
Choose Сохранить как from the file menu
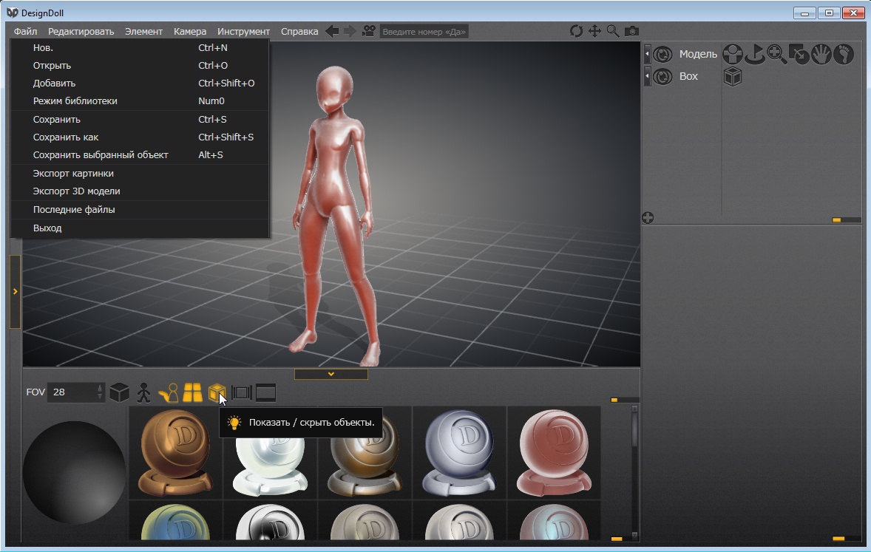66,137
